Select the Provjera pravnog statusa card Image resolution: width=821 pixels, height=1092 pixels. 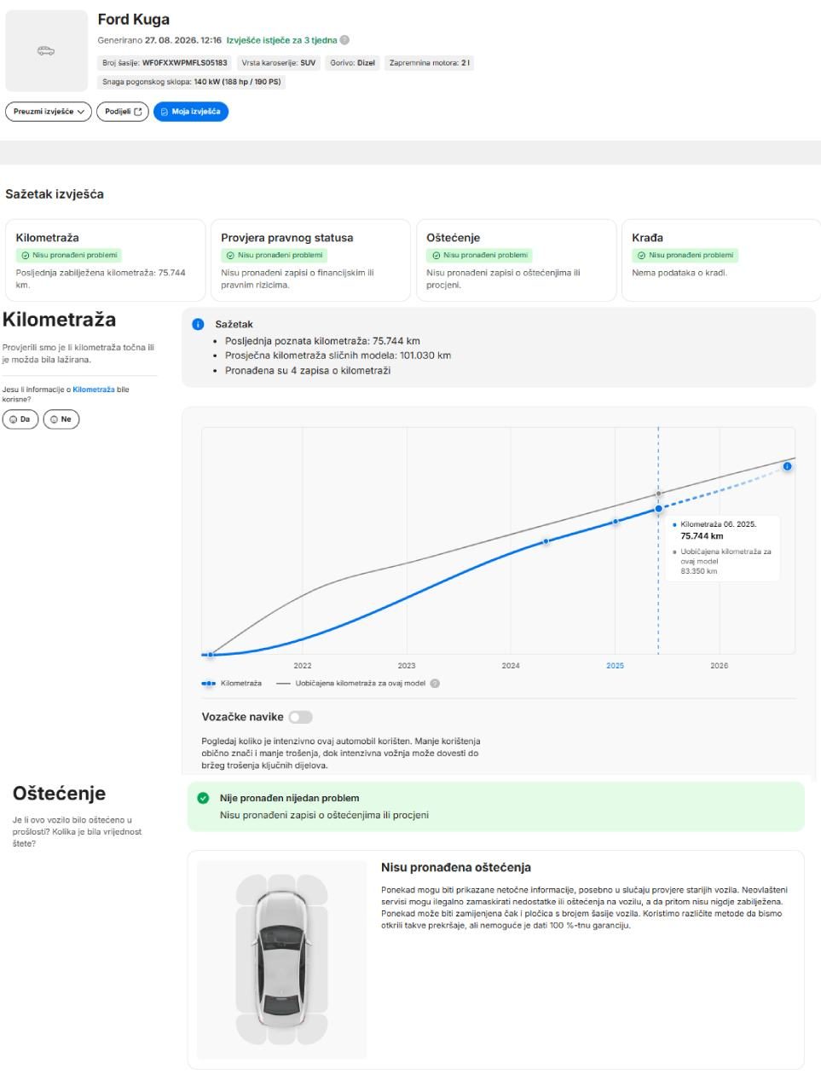point(310,261)
